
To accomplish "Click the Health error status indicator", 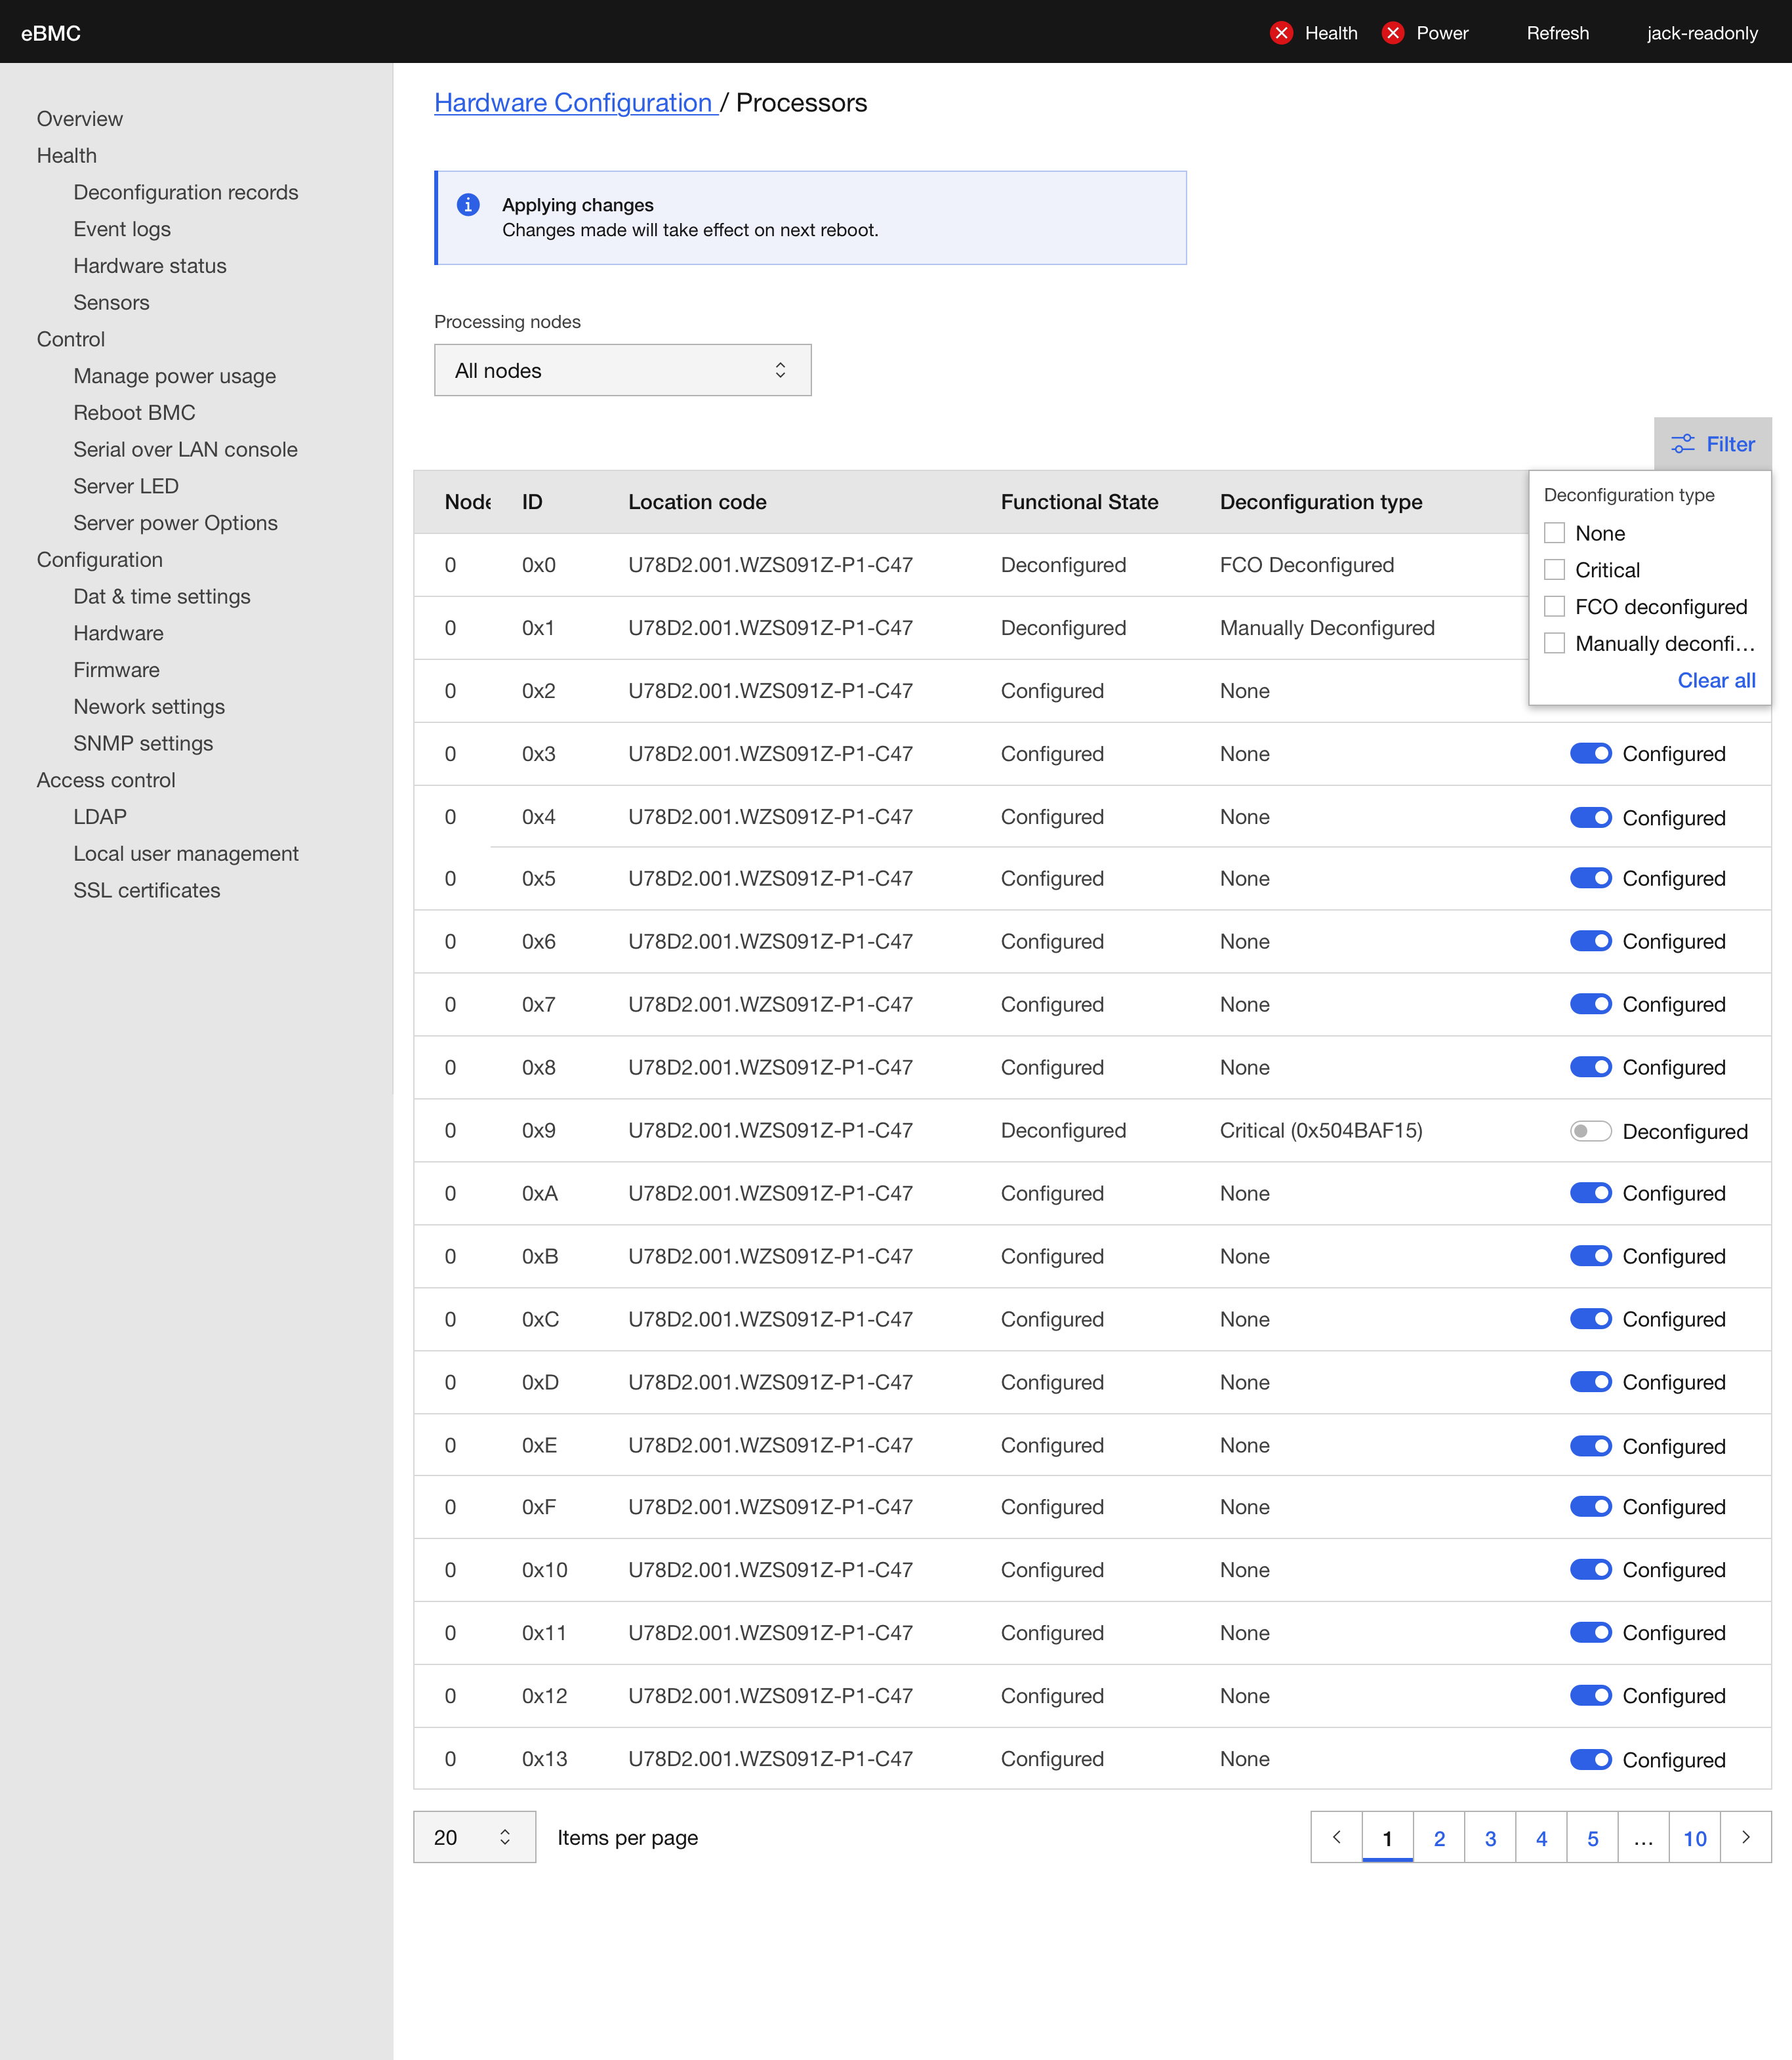I will pos(1281,33).
